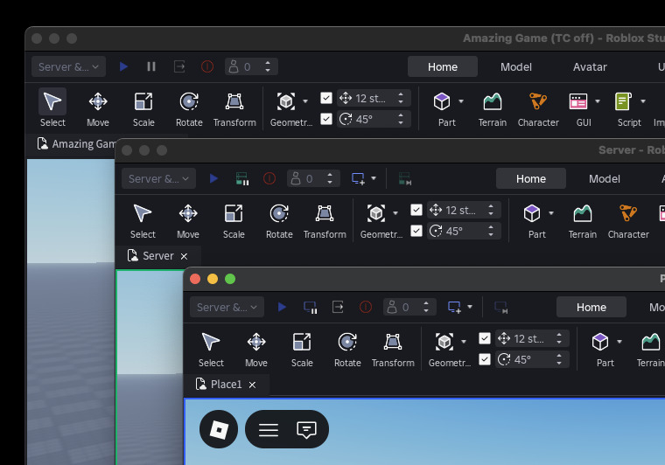The height and width of the screenshot is (465, 665).
Task: Click player count field in Amazing Game window
Action: 251,66
